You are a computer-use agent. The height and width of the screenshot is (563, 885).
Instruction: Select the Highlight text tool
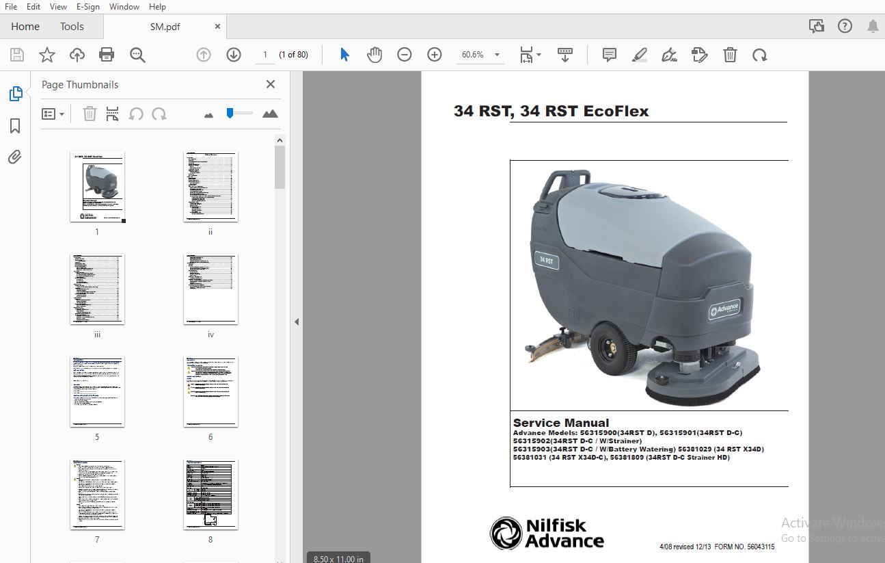[640, 55]
